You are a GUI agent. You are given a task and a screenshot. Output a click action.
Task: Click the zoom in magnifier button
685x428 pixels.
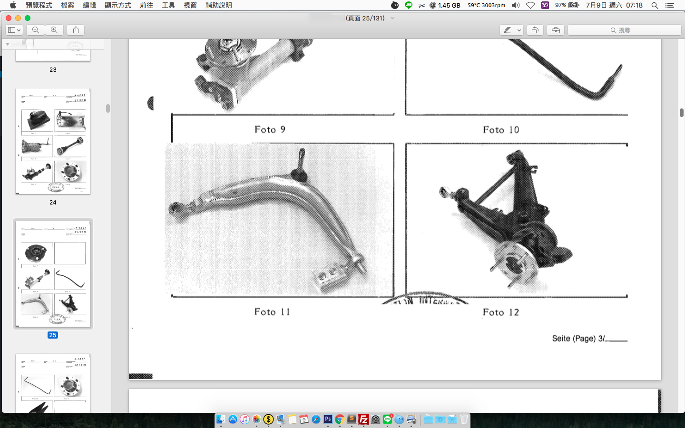(54, 30)
